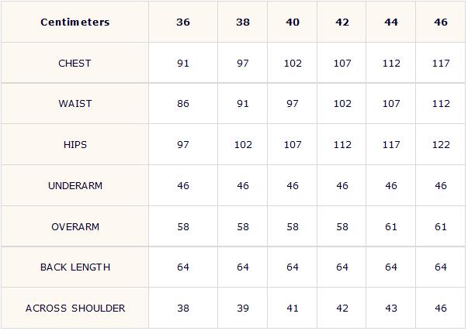The width and height of the screenshot is (468, 331).
Task: Click the HIPS row label
Action: coord(75,145)
